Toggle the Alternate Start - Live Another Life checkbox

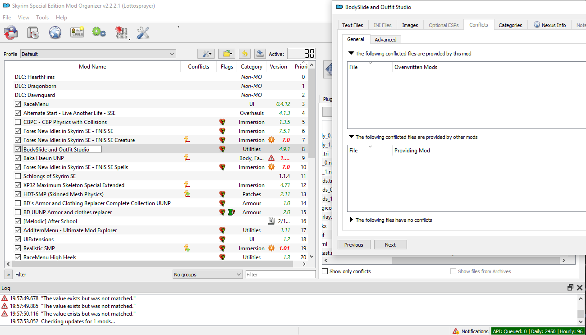pos(18,113)
